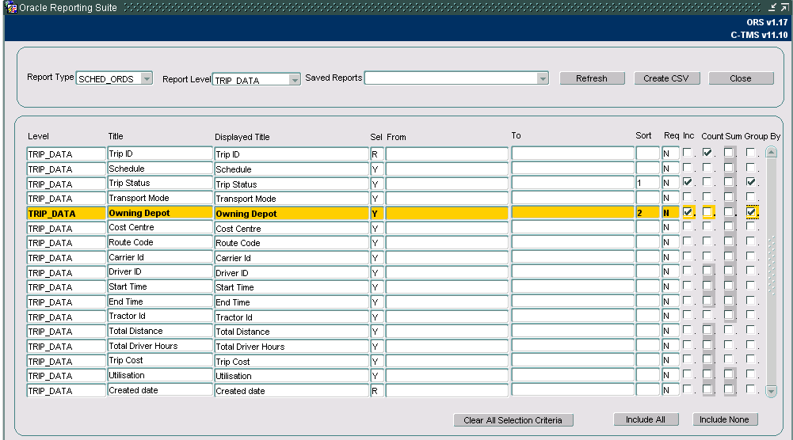
Task: Click the To field for Trip Cost
Action: 573,360
